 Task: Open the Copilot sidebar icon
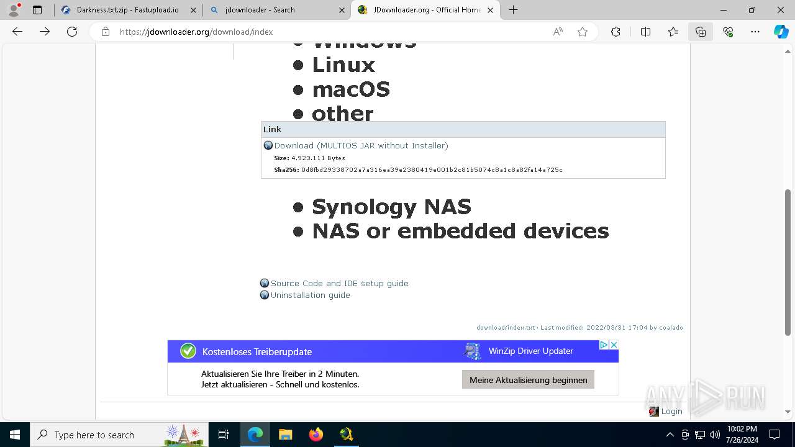[x=781, y=32]
